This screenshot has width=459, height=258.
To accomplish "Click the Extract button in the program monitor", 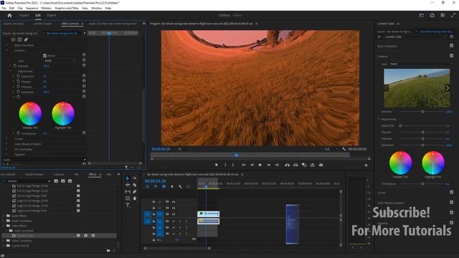I will pos(295,165).
